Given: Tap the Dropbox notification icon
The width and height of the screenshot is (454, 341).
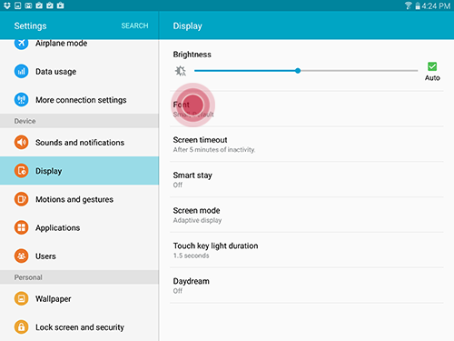Looking at the screenshot, I should (x=7, y=5).
